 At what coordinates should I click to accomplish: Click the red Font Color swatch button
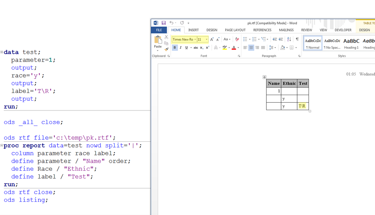pos(233,48)
